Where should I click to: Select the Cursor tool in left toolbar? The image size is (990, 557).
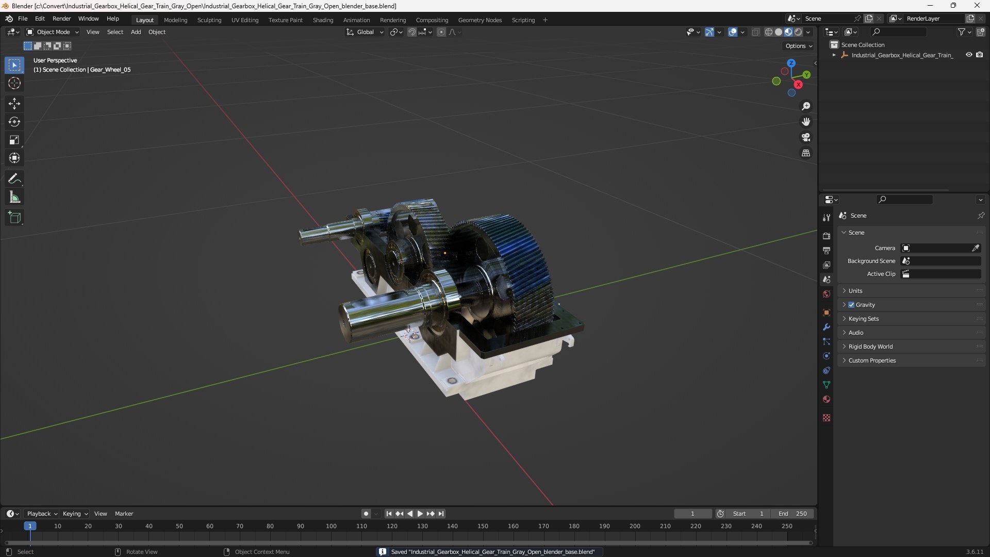(14, 83)
